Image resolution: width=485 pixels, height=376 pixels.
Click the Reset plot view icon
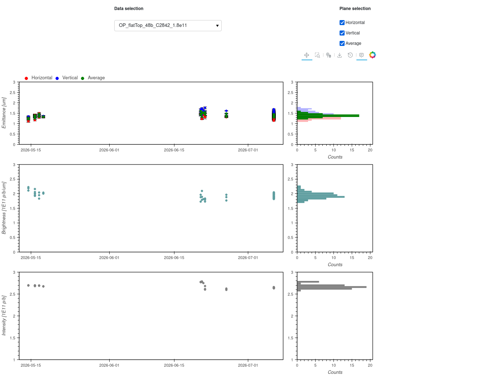350,55
